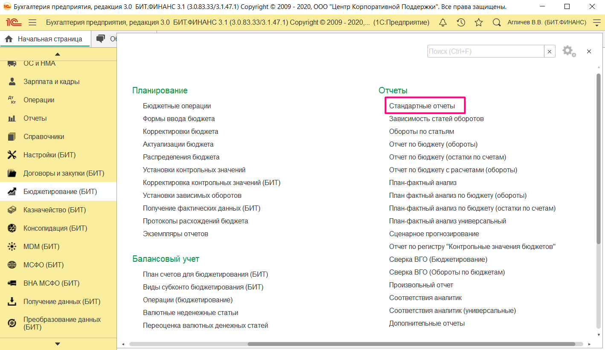Click horizontal scrollbar right arrow
This screenshot has width=605, height=350.
(x=589, y=344)
